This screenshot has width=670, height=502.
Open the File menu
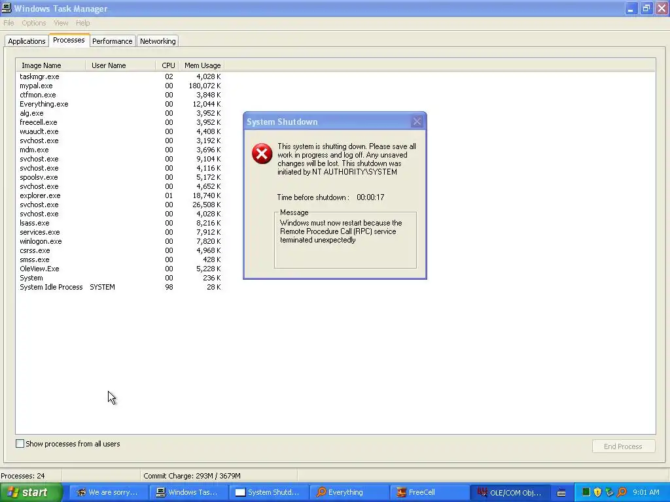point(9,23)
